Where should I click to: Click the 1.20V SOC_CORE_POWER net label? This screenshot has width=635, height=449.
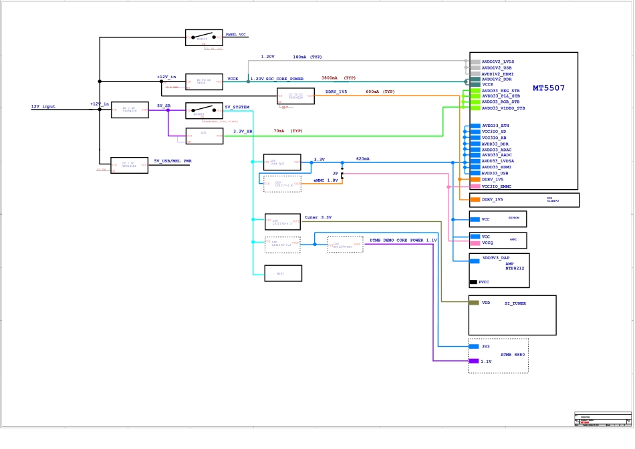pos(277,79)
